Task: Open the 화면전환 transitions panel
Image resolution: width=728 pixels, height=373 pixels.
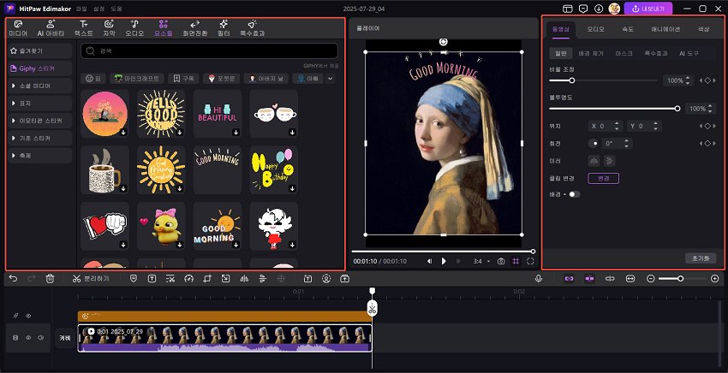Action: click(x=195, y=28)
